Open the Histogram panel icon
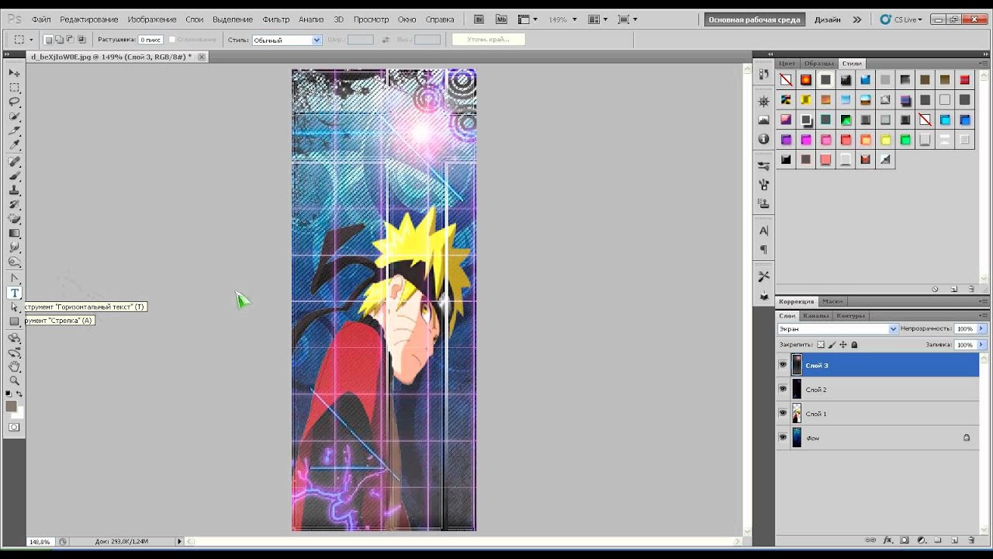 [764, 120]
